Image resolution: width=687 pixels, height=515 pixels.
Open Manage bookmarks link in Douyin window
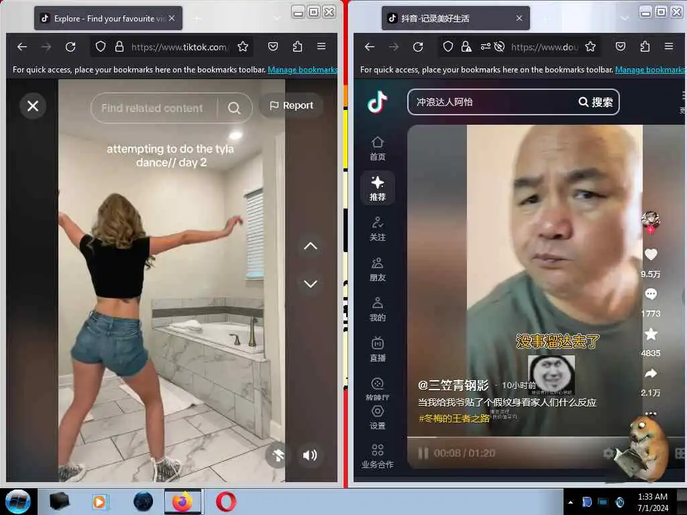[649, 70]
